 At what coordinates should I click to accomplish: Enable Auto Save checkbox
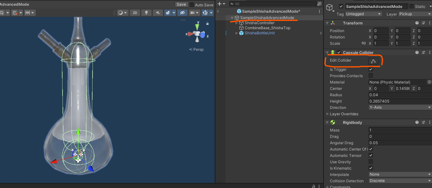point(192,5)
